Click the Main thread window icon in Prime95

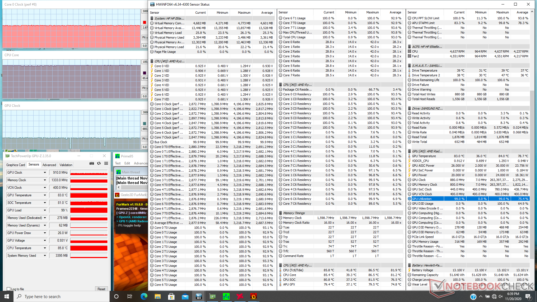coord(119,172)
